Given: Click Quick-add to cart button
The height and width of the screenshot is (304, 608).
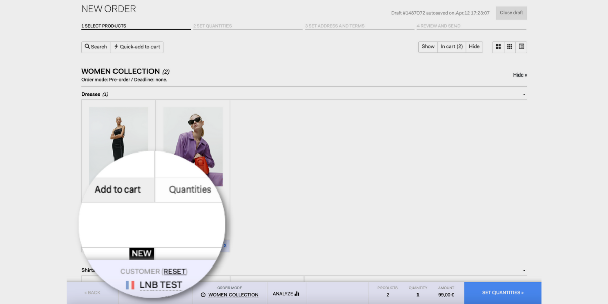Looking at the screenshot, I should coord(137,47).
